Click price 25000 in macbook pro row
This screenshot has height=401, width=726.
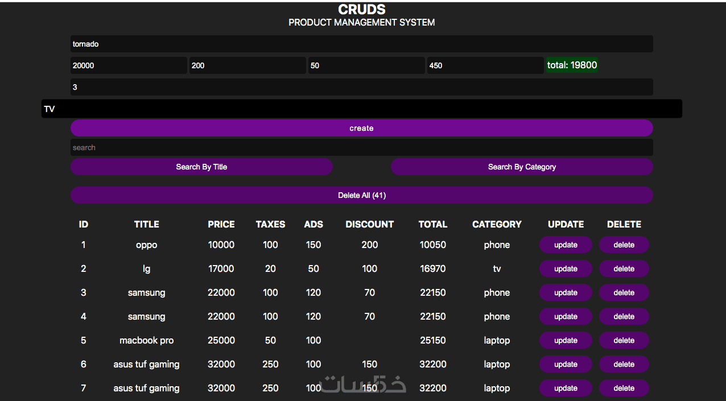point(221,341)
